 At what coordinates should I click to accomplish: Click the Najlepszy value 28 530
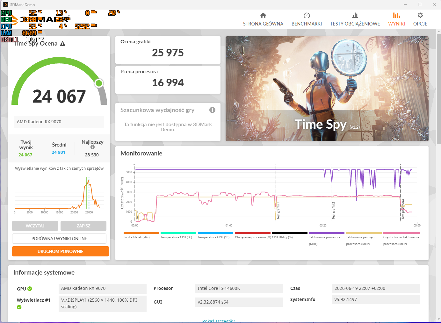92,155
